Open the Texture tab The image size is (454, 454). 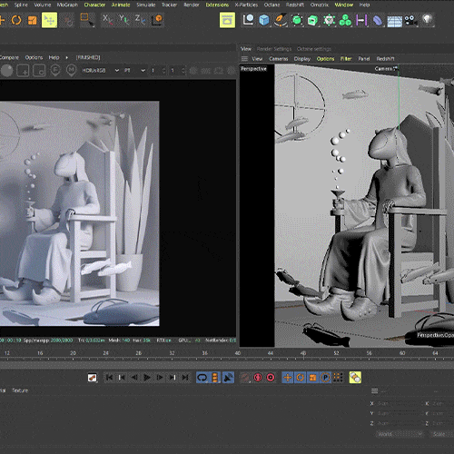20,390
